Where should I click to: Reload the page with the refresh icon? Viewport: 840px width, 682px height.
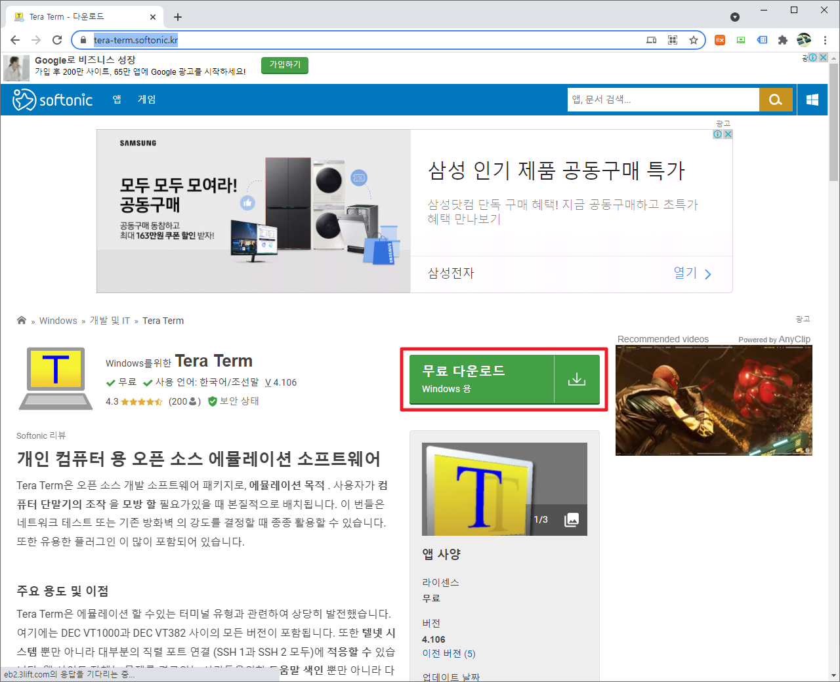[x=57, y=40]
